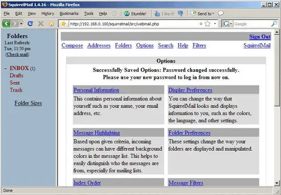The width and height of the screenshot is (281, 195).
Task: Click the StumbleUpon Stumble! toolbar button
Action: 135,14
